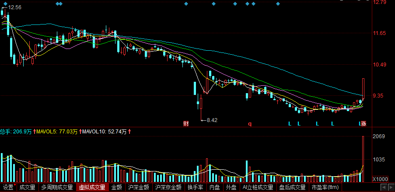Click the 总手: 206.9万 readout
The image size is (395, 192).
click(x=16, y=132)
